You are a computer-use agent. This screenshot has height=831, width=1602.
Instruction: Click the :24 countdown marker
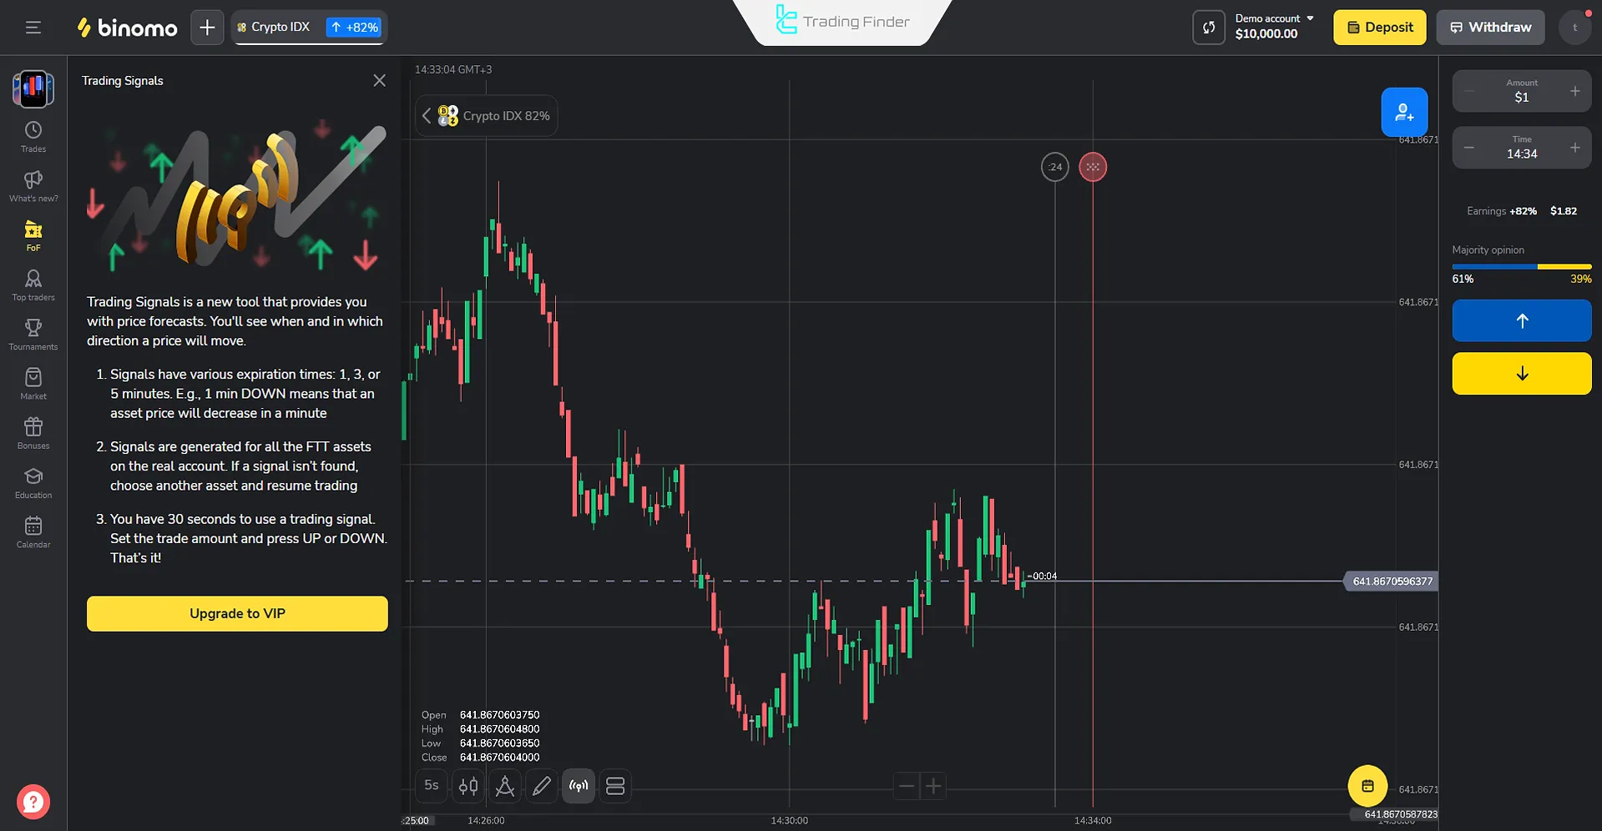(1055, 167)
